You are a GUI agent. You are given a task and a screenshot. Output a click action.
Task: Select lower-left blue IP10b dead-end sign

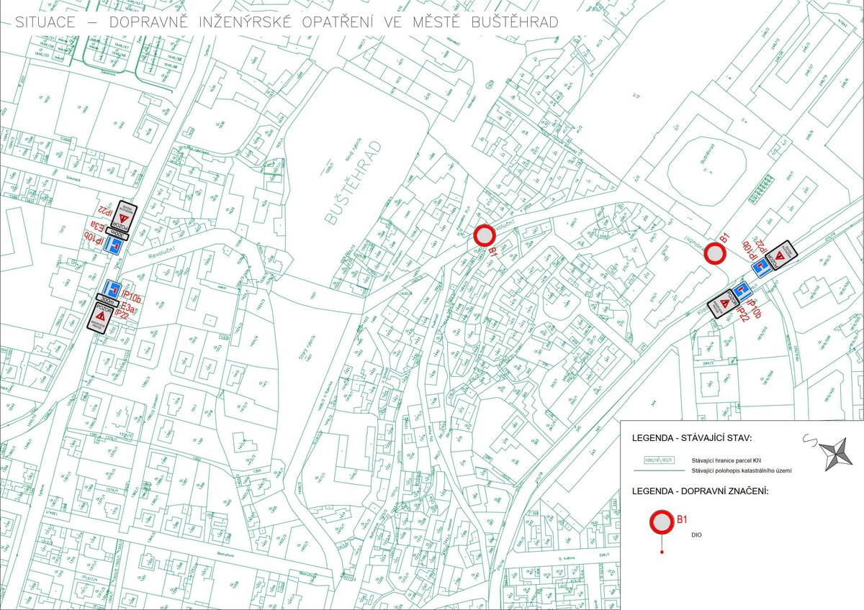pos(112,288)
